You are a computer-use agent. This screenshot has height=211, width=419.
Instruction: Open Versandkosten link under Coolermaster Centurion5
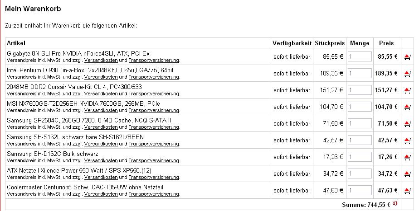[101, 194]
